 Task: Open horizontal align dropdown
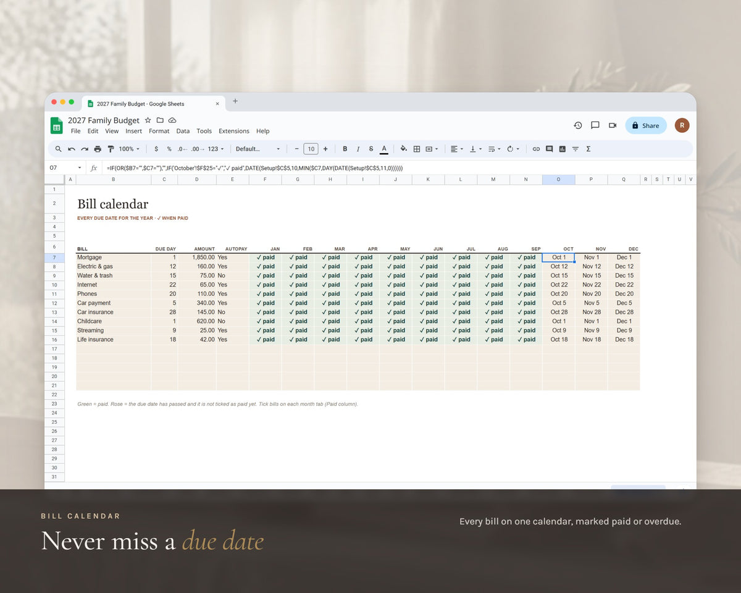(x=457, y=149)
